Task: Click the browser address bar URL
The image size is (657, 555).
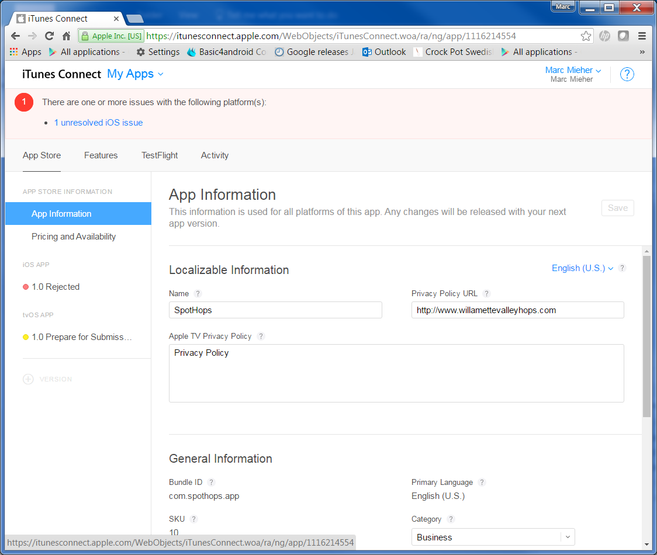Action: pos(331,36)
